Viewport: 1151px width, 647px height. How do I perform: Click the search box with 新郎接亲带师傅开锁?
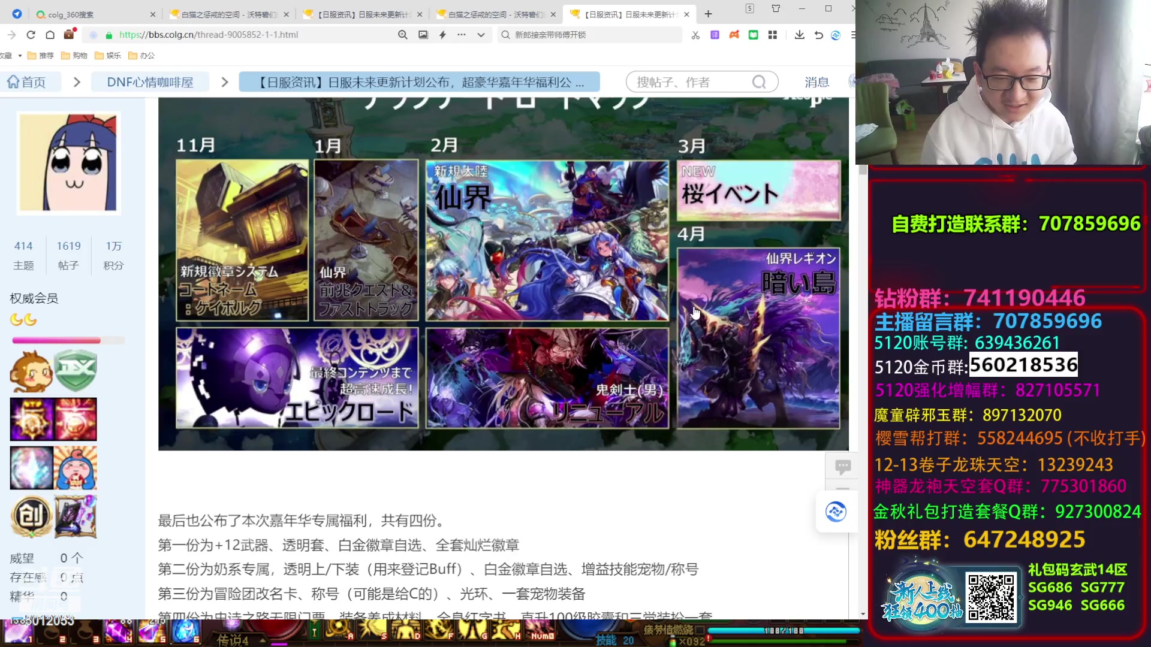pos(590,35)
